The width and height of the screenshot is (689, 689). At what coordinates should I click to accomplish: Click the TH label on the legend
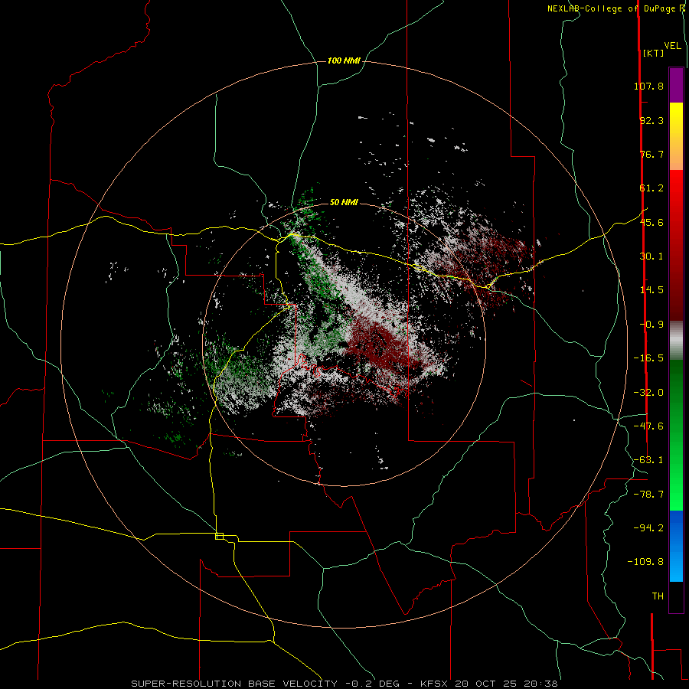(658, 596)
